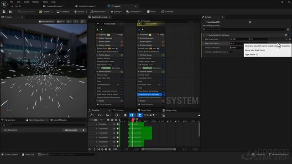Open the Asset menu
The width and height of the screenshot is (292, 164).
[26, 2]
